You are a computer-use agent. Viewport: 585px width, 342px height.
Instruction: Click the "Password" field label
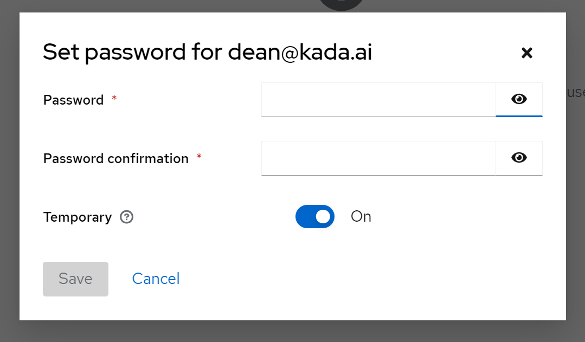pyautogui.click(x=73, y=100)
